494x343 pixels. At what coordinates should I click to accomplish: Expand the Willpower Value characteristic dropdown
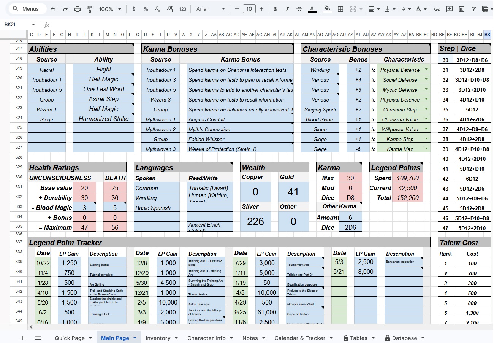click(x=426, y=129)
